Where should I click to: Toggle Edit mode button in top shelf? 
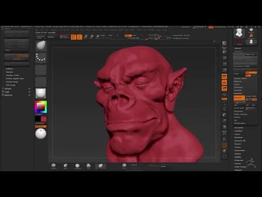tap(74, 37)
